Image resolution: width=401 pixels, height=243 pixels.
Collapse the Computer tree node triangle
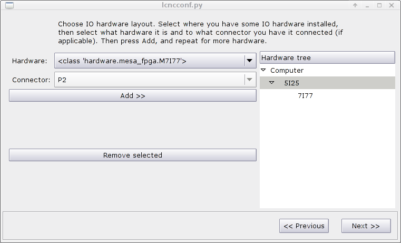coord(263,70)
